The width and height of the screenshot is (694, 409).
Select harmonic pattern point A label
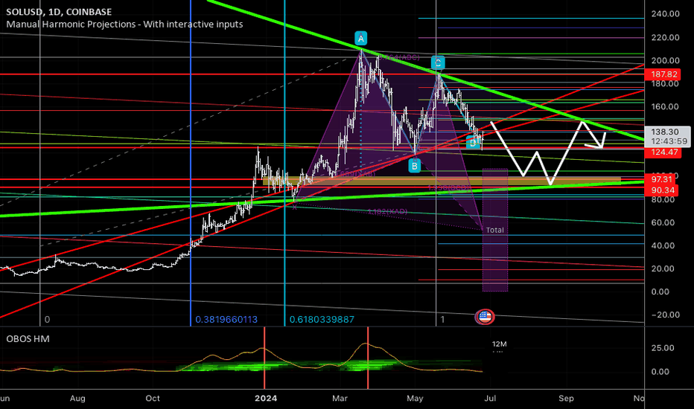point(360,39)
